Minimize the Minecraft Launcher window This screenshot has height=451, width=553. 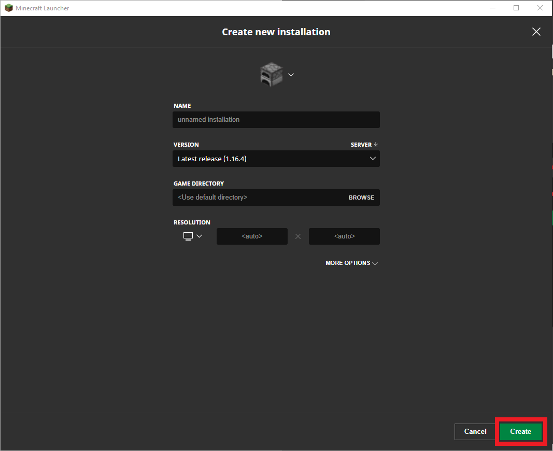tap(493, 8)
